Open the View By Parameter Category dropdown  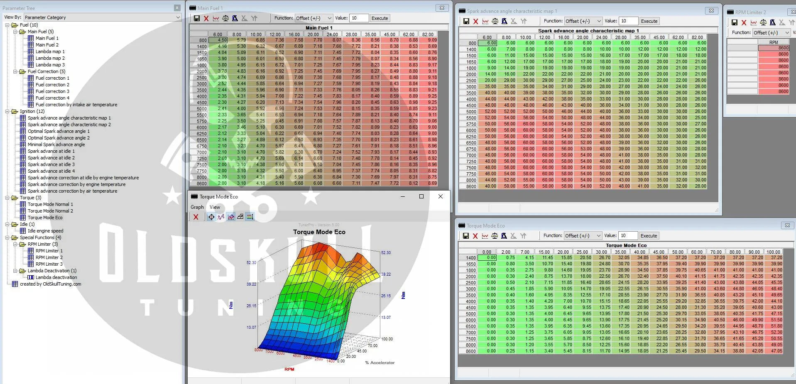click(x=102, y=17)
